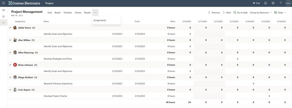Click the Trial diamond indicator
Screen dimensions: 292x108
(256, 3)
